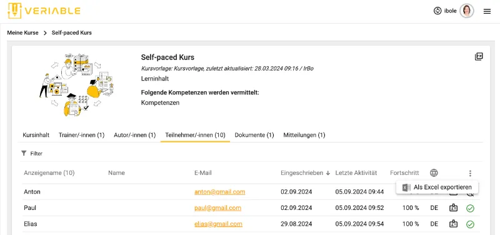500x235 pixels.
Task: Click the Elias display name
Action: pyautogui.click(x=30, y=224)
